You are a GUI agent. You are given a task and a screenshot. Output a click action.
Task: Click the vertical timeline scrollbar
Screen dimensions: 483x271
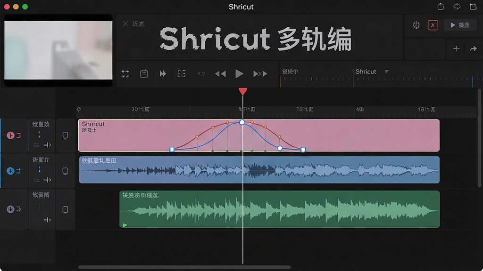point(479,138)
